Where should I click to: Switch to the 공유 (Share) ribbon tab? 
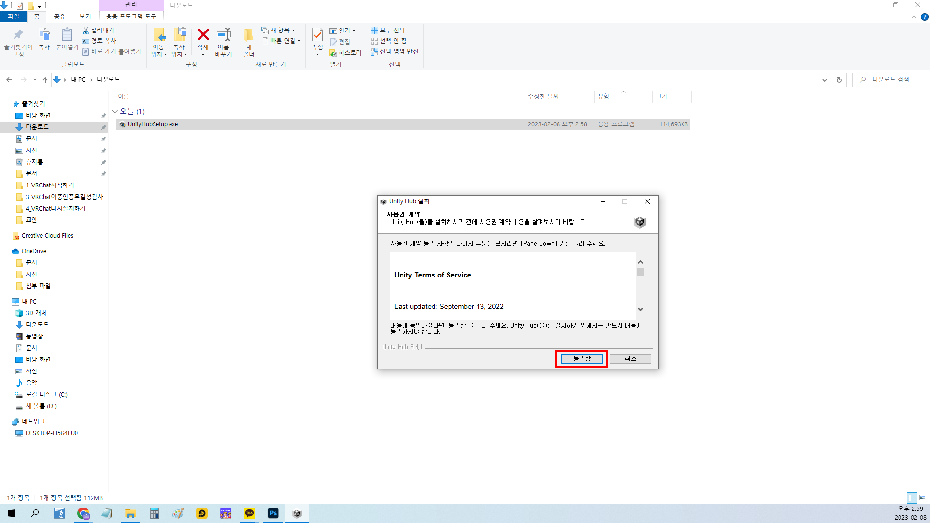[60, 16]
